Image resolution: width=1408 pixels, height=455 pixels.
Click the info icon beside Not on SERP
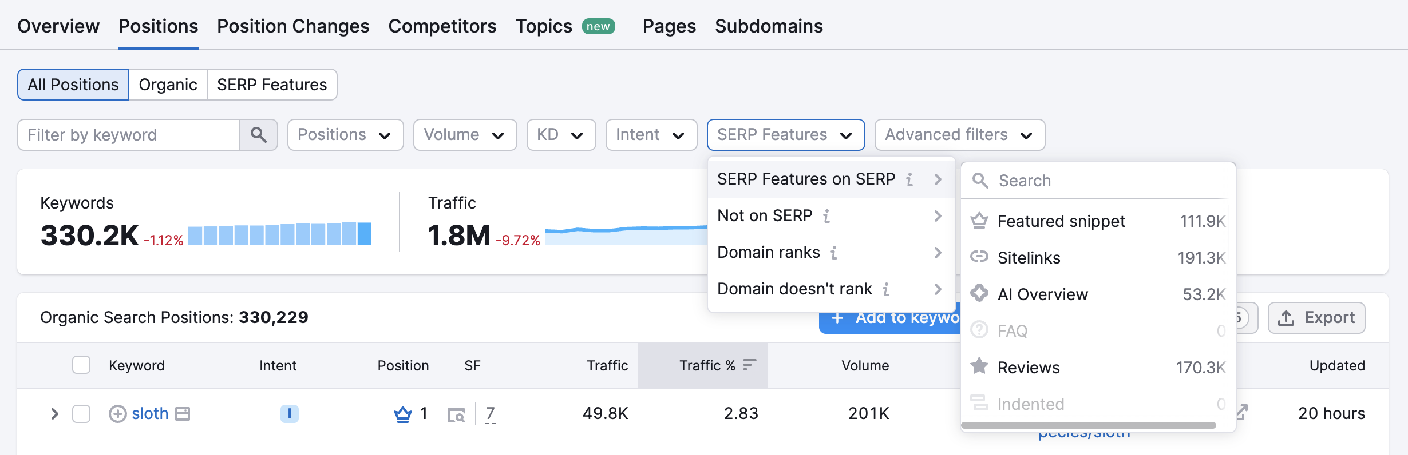(826, 216)
